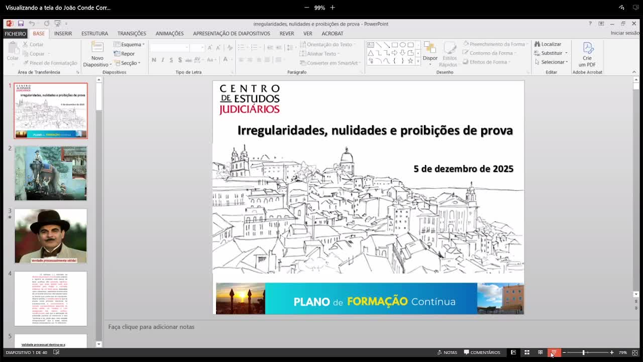Click Novo Diapositivo to add a slide
Viewport: 643px width, 362px height.
tap(96, 53)
